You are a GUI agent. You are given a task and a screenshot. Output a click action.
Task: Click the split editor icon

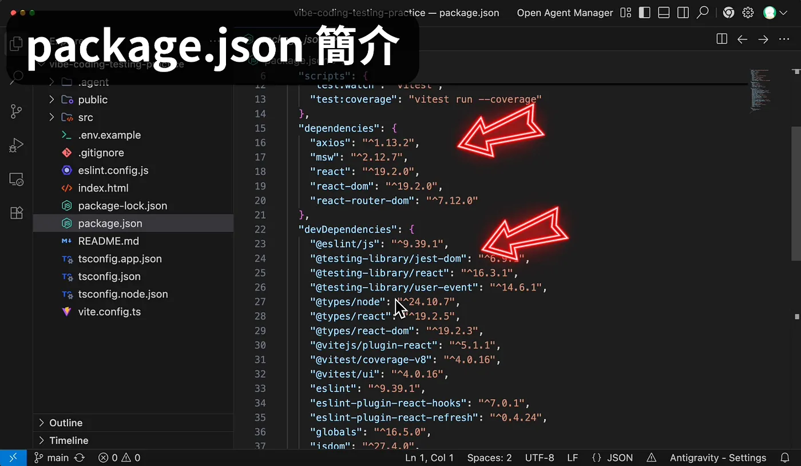click(x=721, y=39)
